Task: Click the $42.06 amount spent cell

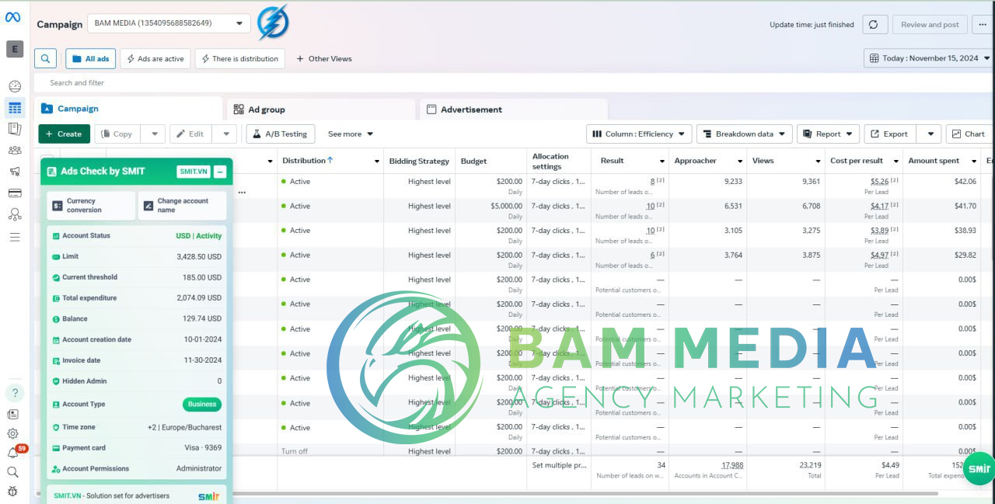Action: [x=965, y=182]
